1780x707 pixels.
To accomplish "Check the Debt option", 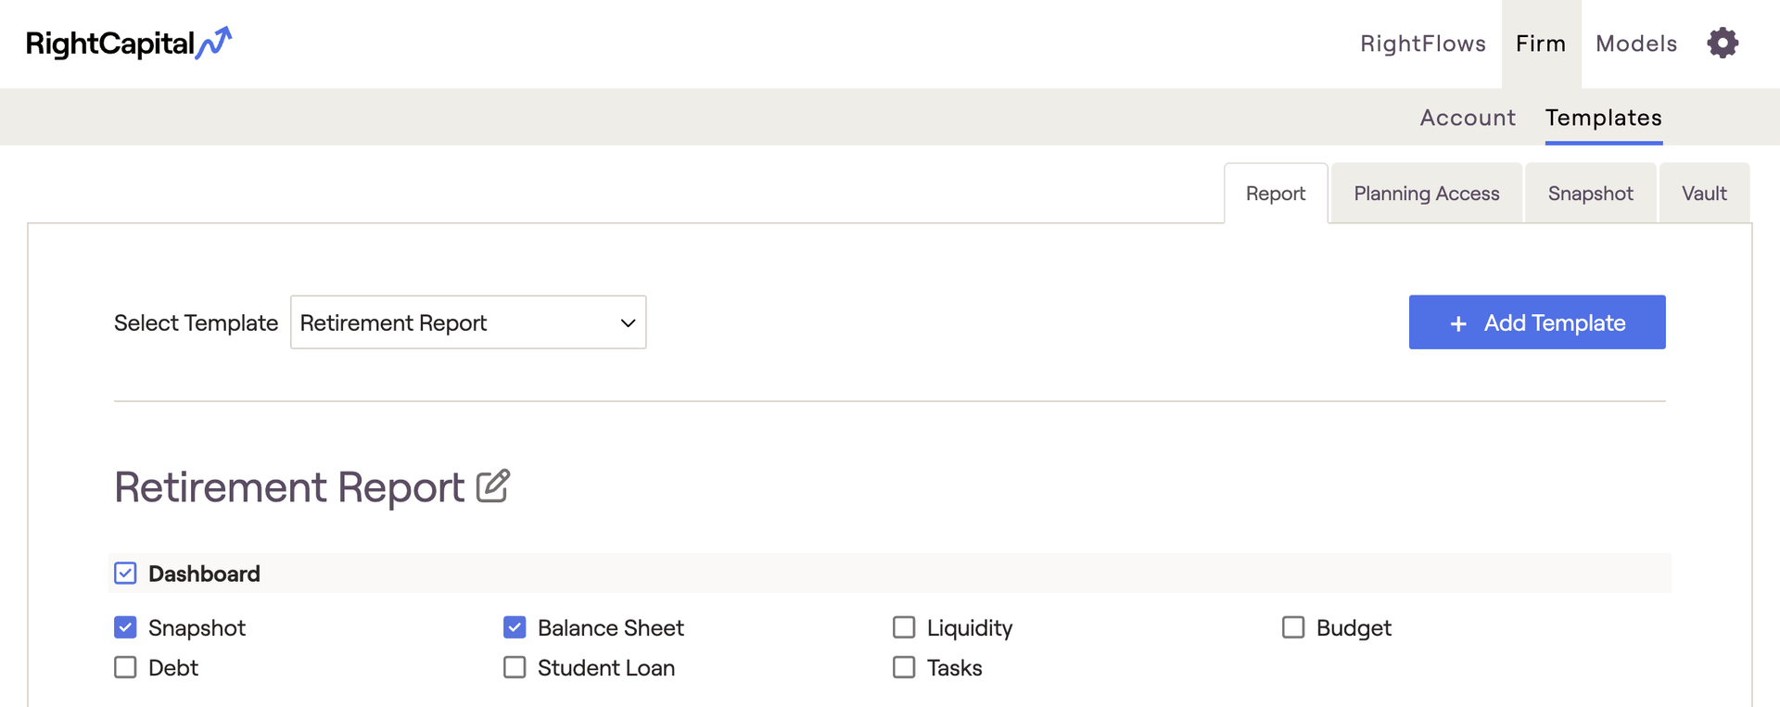I will [125, 667].
